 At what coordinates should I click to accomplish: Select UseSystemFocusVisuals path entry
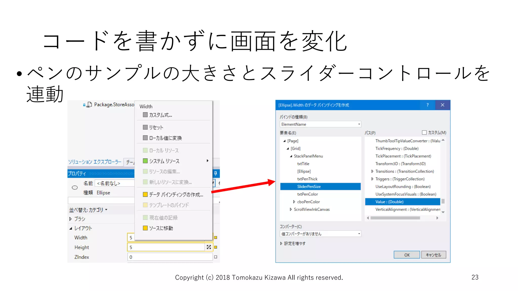coord(406,194)
